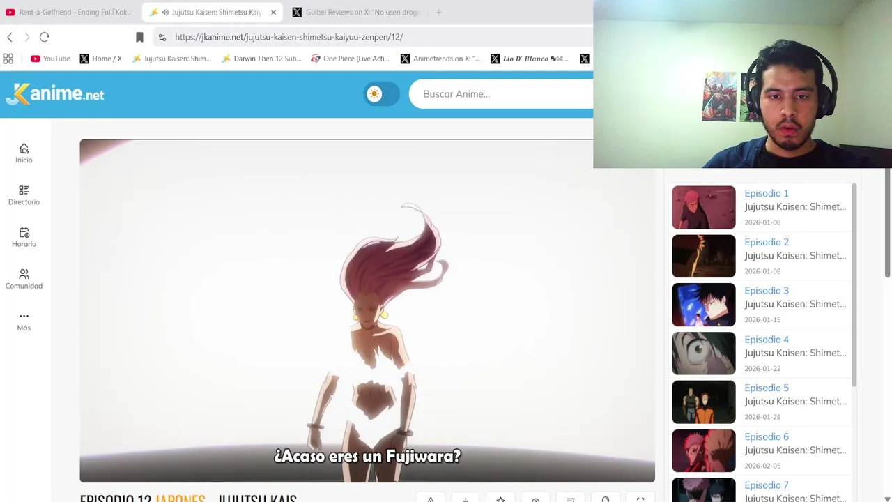892x502 pixels.
Task: Click the Episodio 3 thumbnail
Action: 703,305
